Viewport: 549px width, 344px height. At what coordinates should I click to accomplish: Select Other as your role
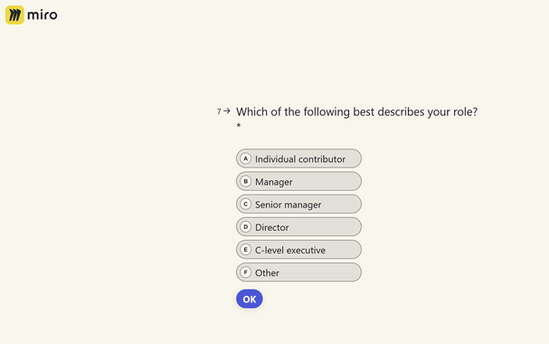298,272
